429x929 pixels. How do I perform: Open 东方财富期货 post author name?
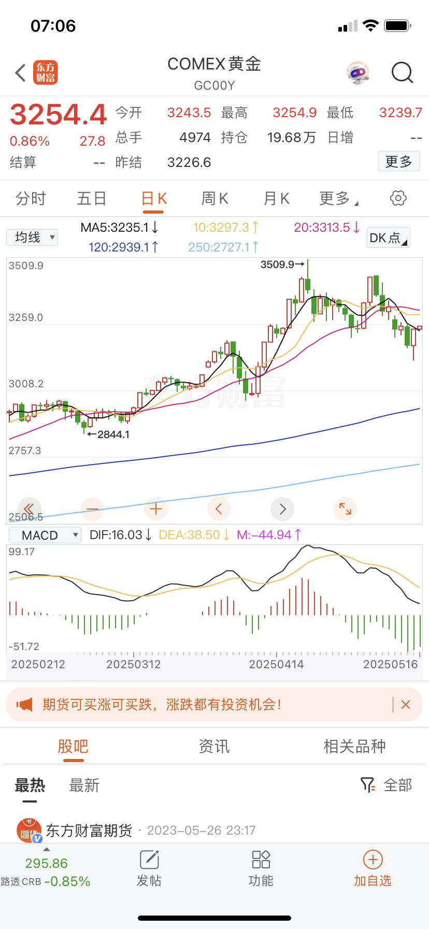(89, 831)
